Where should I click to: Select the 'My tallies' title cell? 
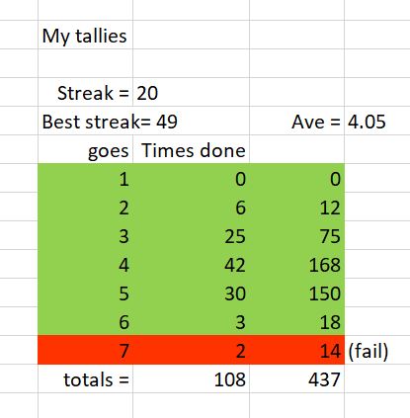coord(85,35)
